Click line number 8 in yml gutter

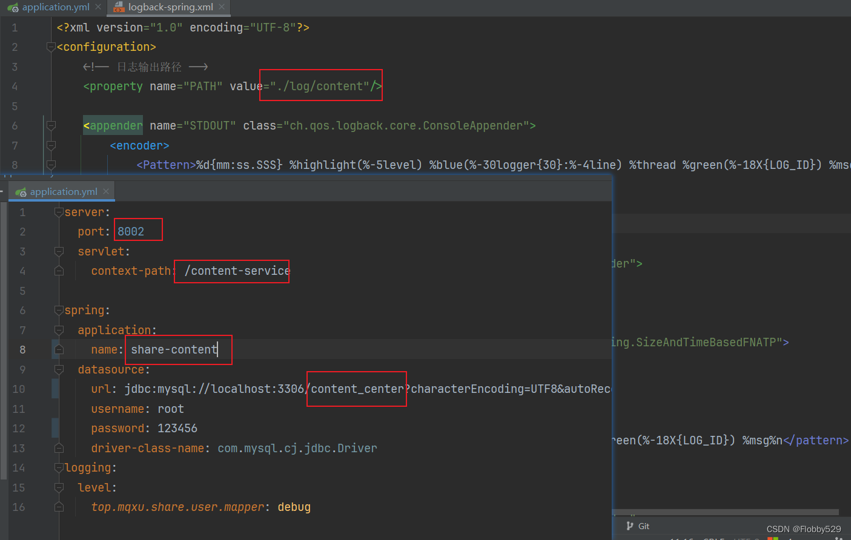click(22, 350)
